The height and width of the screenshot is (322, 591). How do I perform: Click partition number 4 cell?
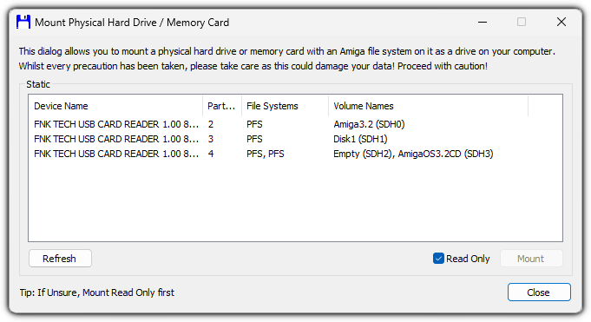(211, 154)
